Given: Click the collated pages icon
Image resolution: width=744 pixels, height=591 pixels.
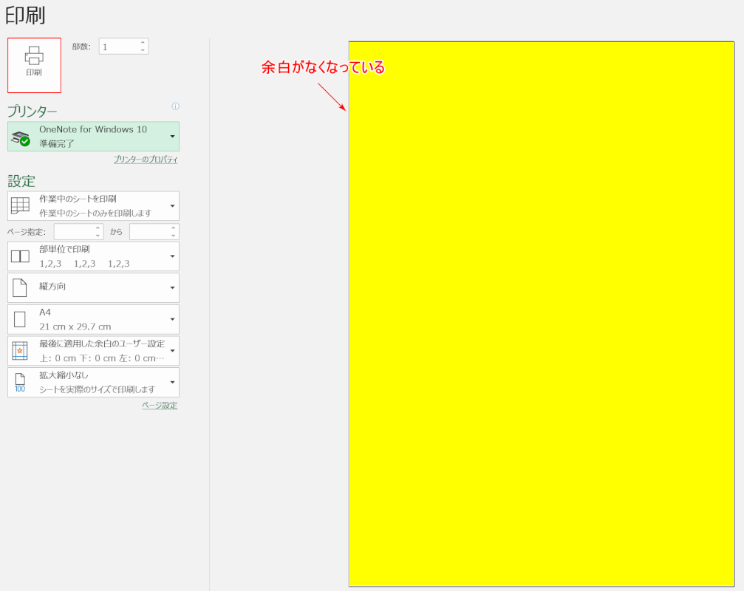Looking at the screenshot, I should click(x=20, y=256).
